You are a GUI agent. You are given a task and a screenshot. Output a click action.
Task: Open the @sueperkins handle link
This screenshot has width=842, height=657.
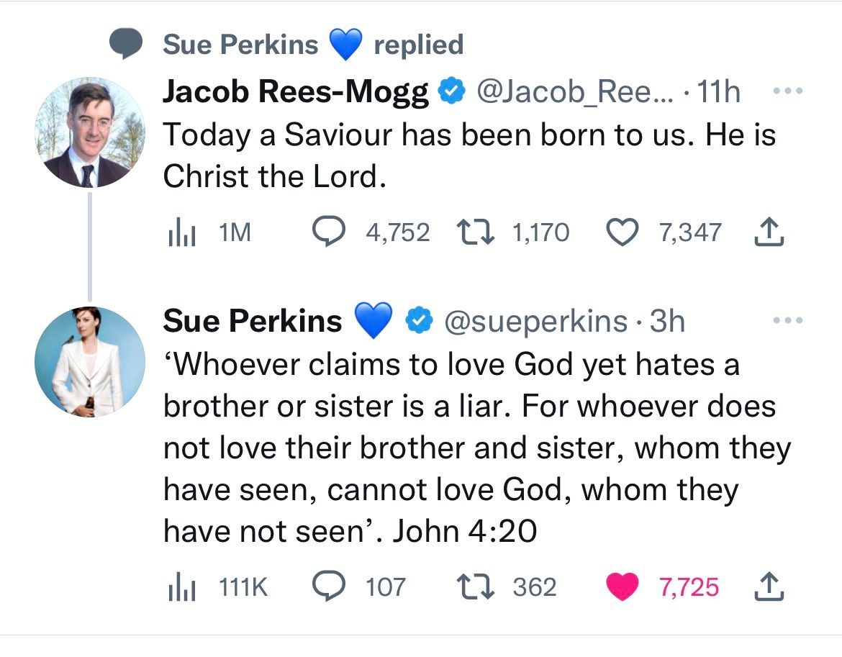(537, 321)
